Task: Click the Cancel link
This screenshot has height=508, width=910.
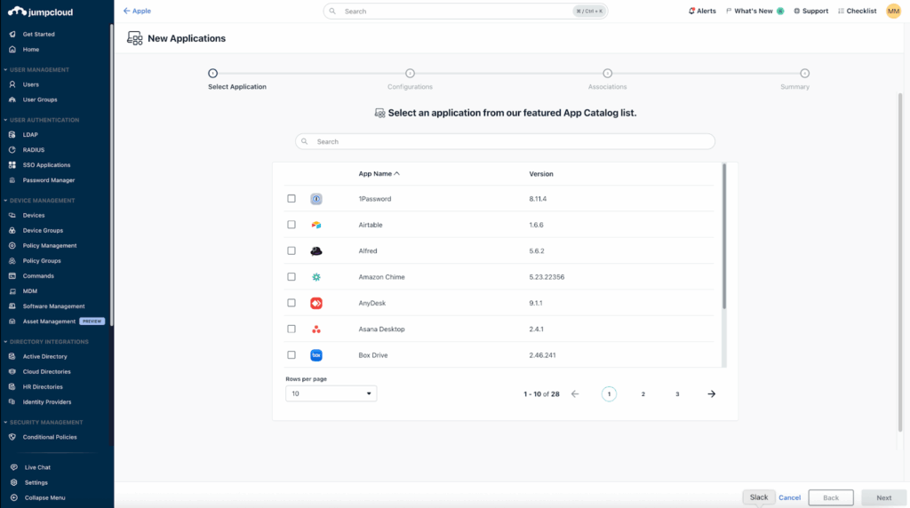Action: click(789, 498)
